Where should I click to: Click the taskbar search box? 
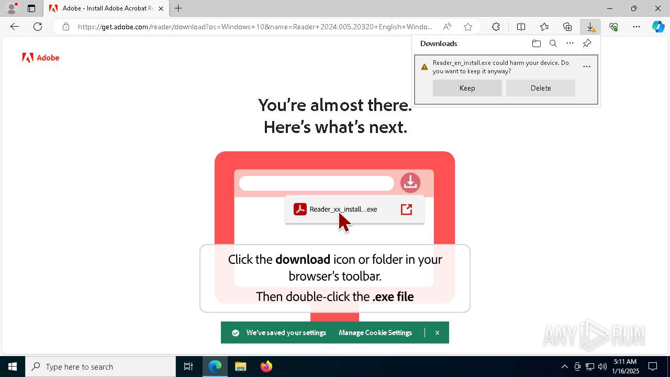click(x=100, y=367)
